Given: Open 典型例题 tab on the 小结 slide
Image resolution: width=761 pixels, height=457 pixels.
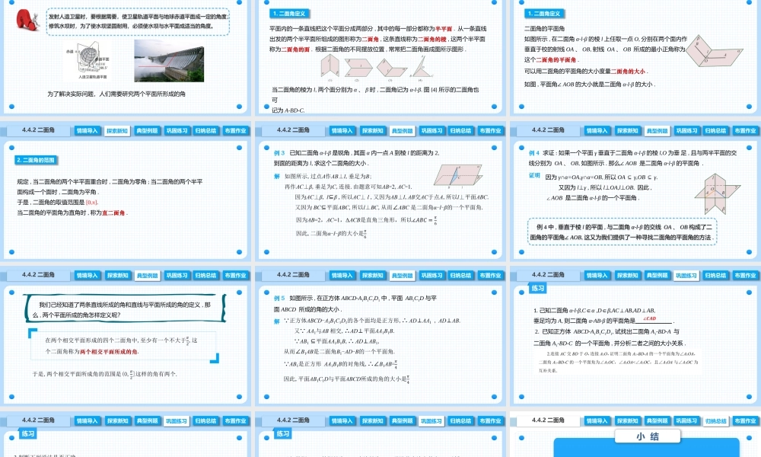Looking at the screenshot, I should pos(657,420).
